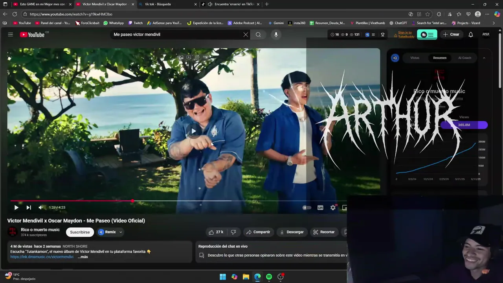Go back with the browser arrow

click(5, 14)
